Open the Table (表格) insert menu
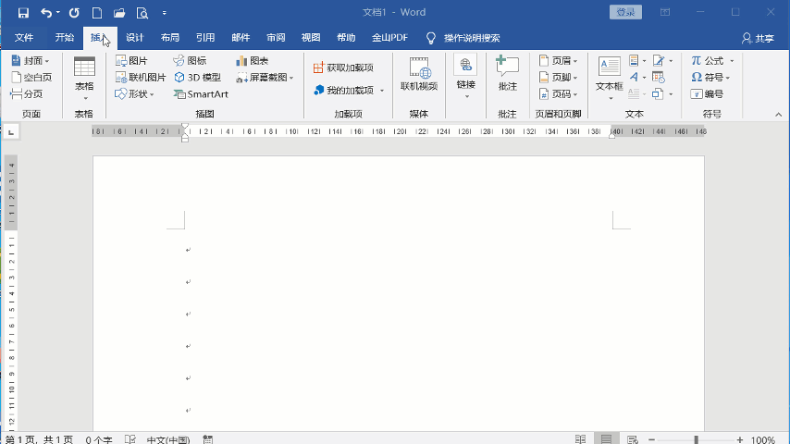Viewport: 790px width, 444px height. (84, 80)
